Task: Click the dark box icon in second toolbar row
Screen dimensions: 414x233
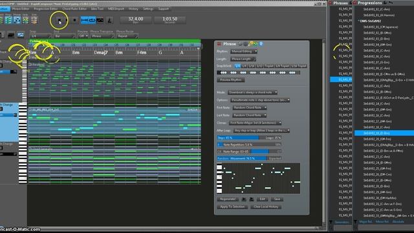Action: coord(11,35)
